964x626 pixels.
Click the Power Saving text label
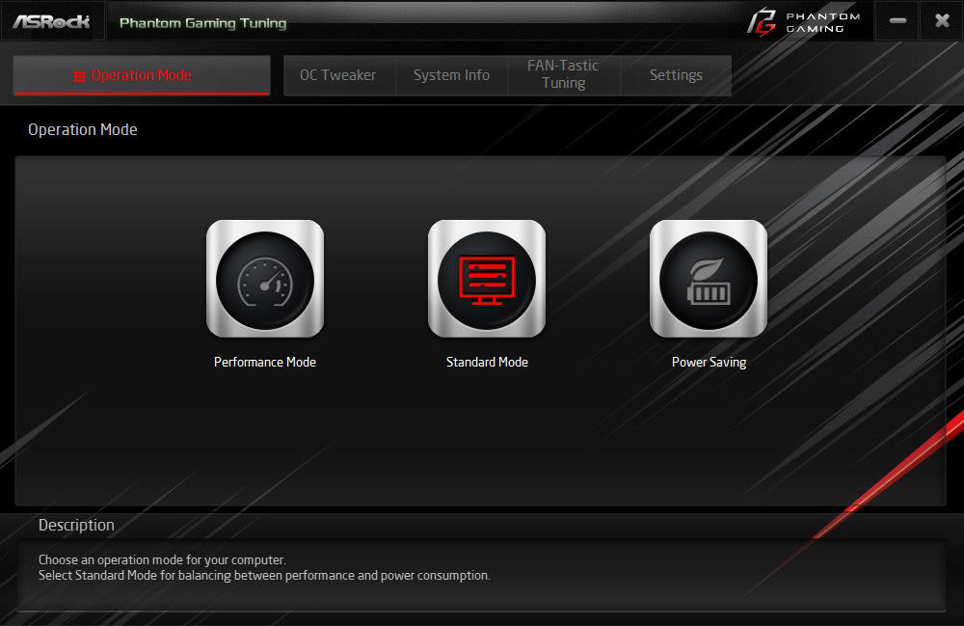point(709,363)
